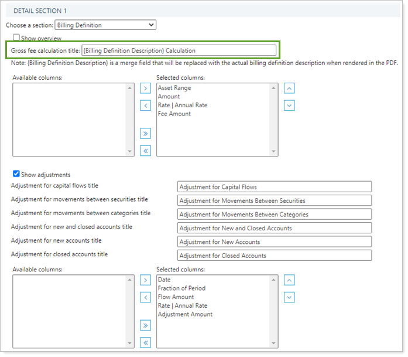Select Fee Amount in selected columns
The height and width of the screenshot is (357, 408).
pos(174,114)
